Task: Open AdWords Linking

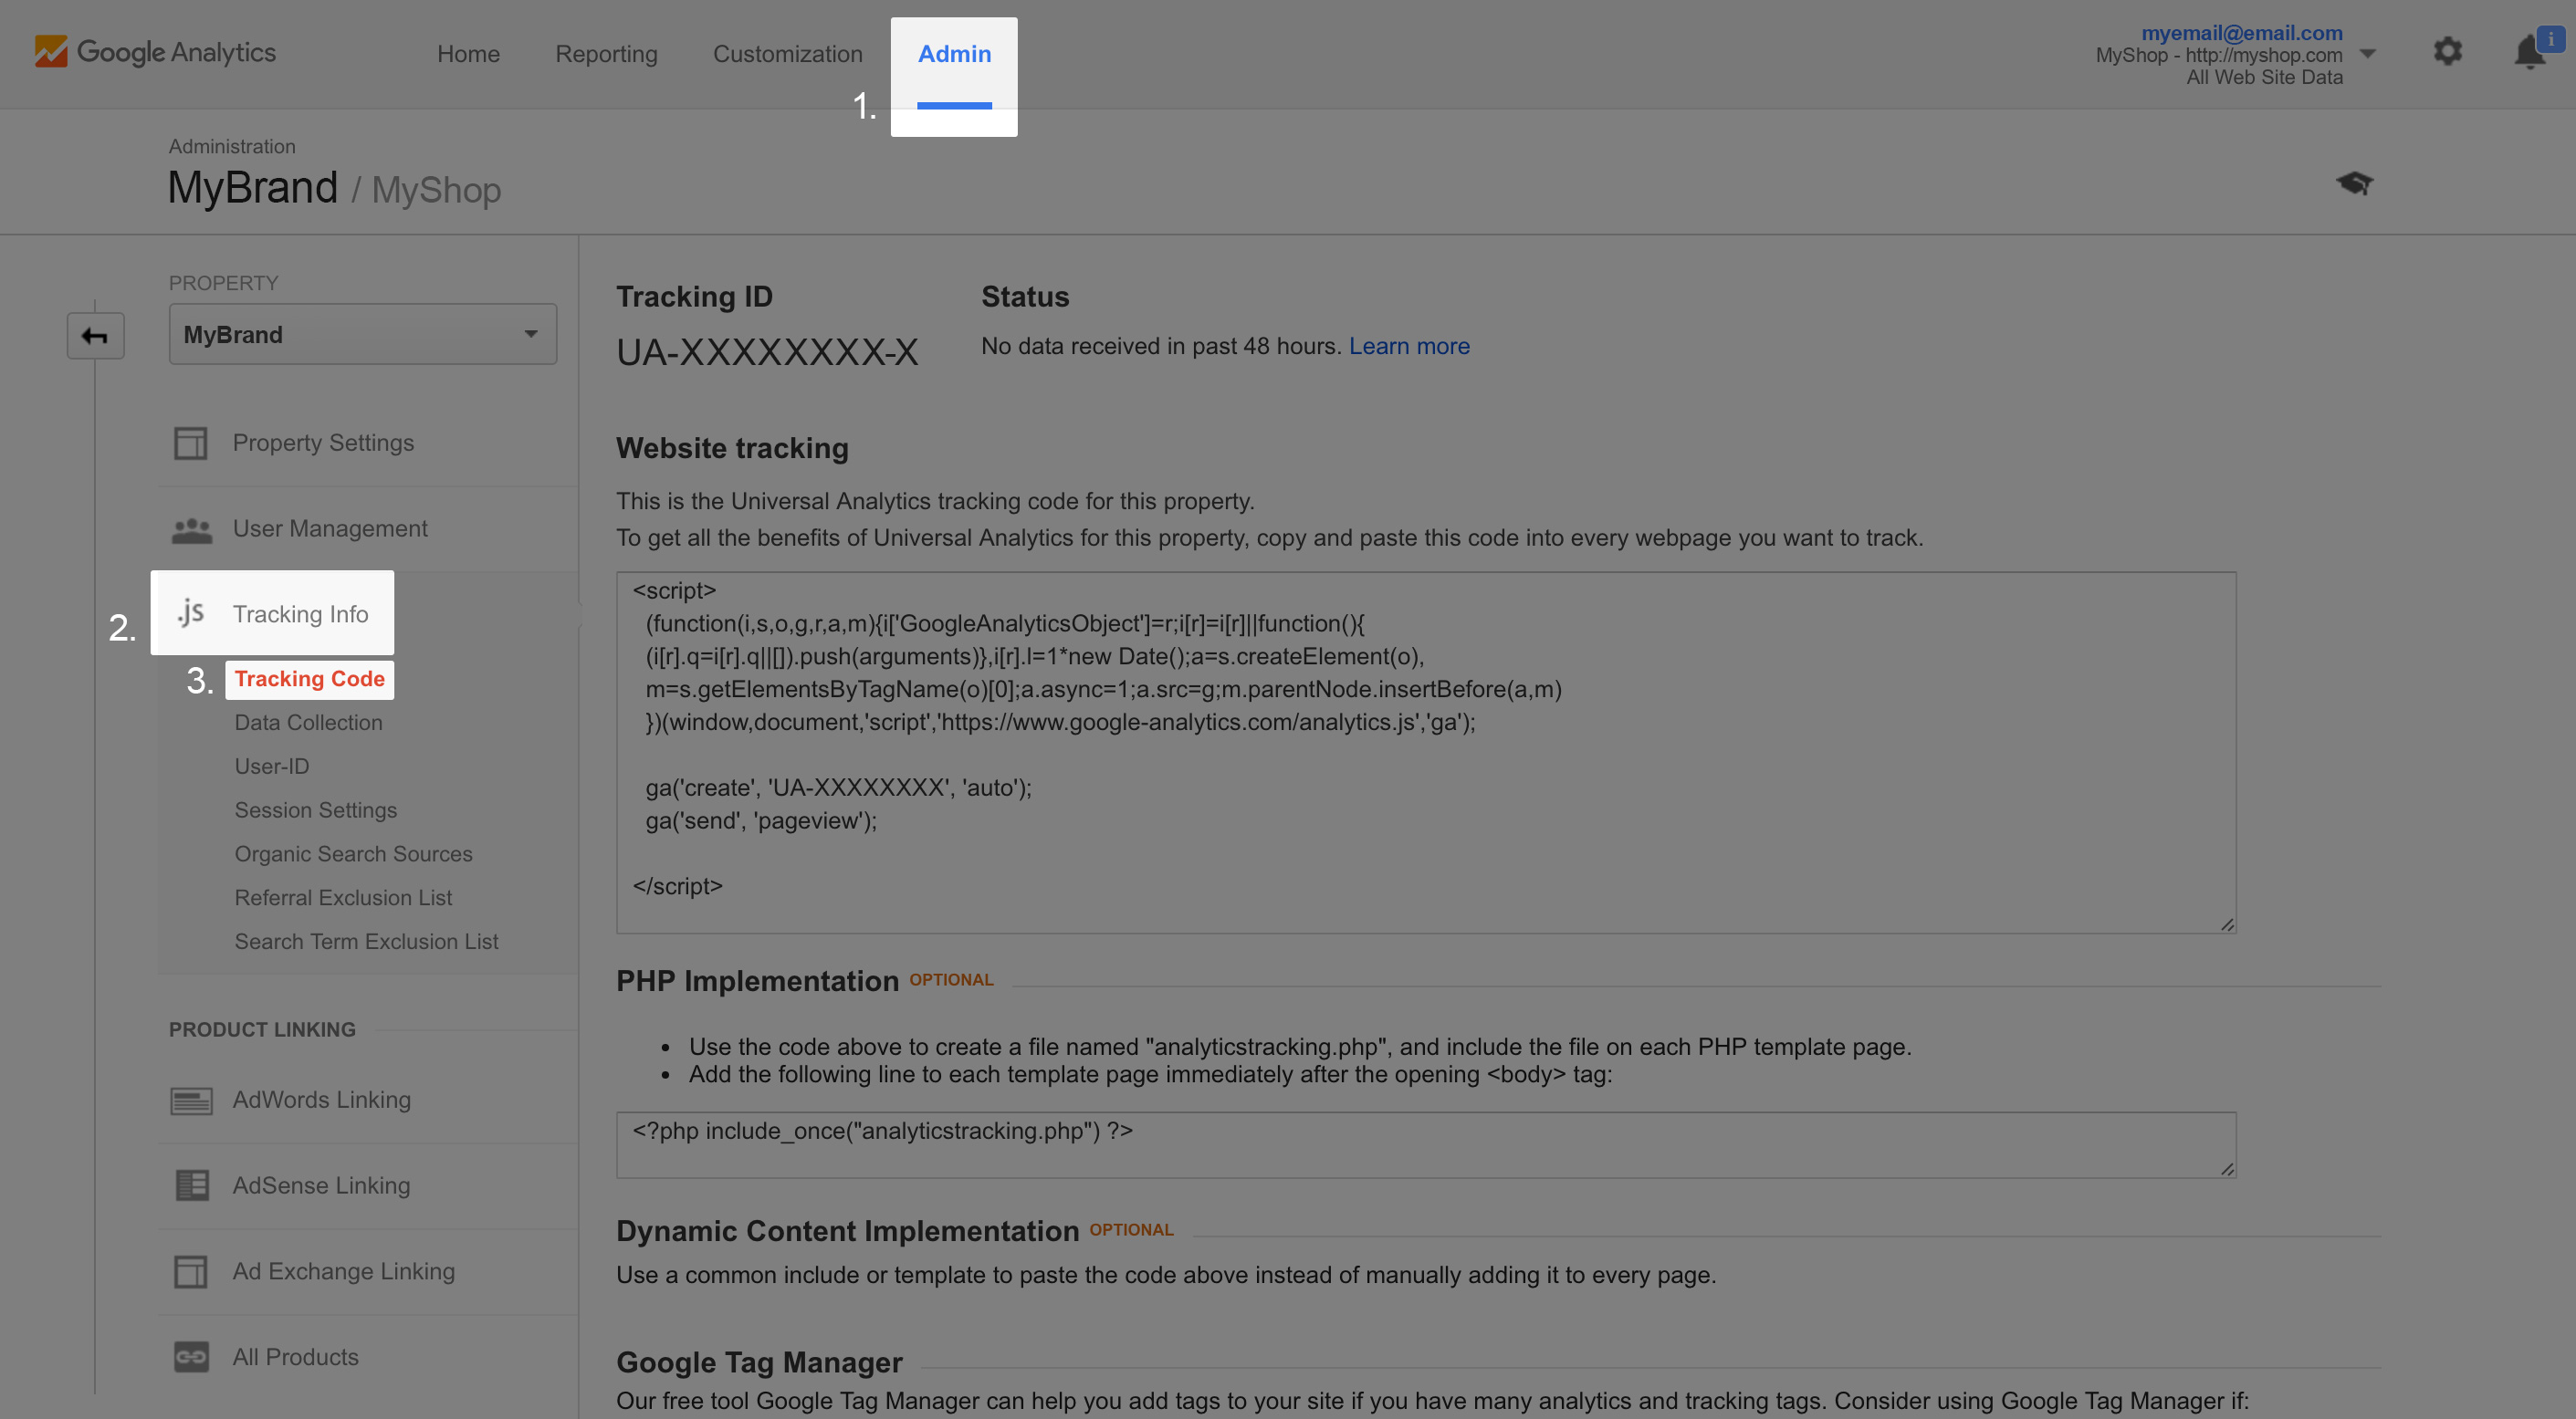Action: coord(322,1100)
